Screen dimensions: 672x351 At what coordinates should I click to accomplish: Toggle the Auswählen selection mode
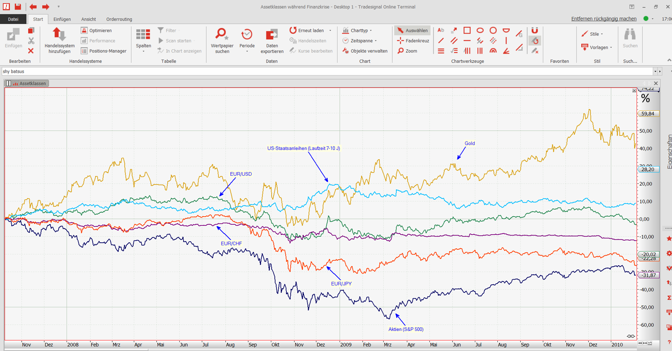(x=412, y=30)
